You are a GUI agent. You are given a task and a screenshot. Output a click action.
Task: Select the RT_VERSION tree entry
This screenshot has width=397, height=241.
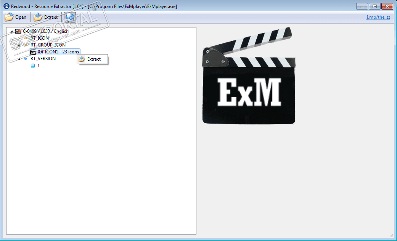click(43, 59)
